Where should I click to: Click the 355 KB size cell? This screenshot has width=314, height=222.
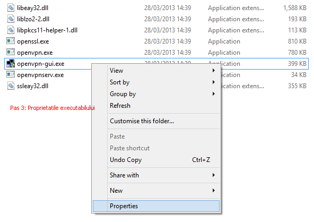[297, 86]
